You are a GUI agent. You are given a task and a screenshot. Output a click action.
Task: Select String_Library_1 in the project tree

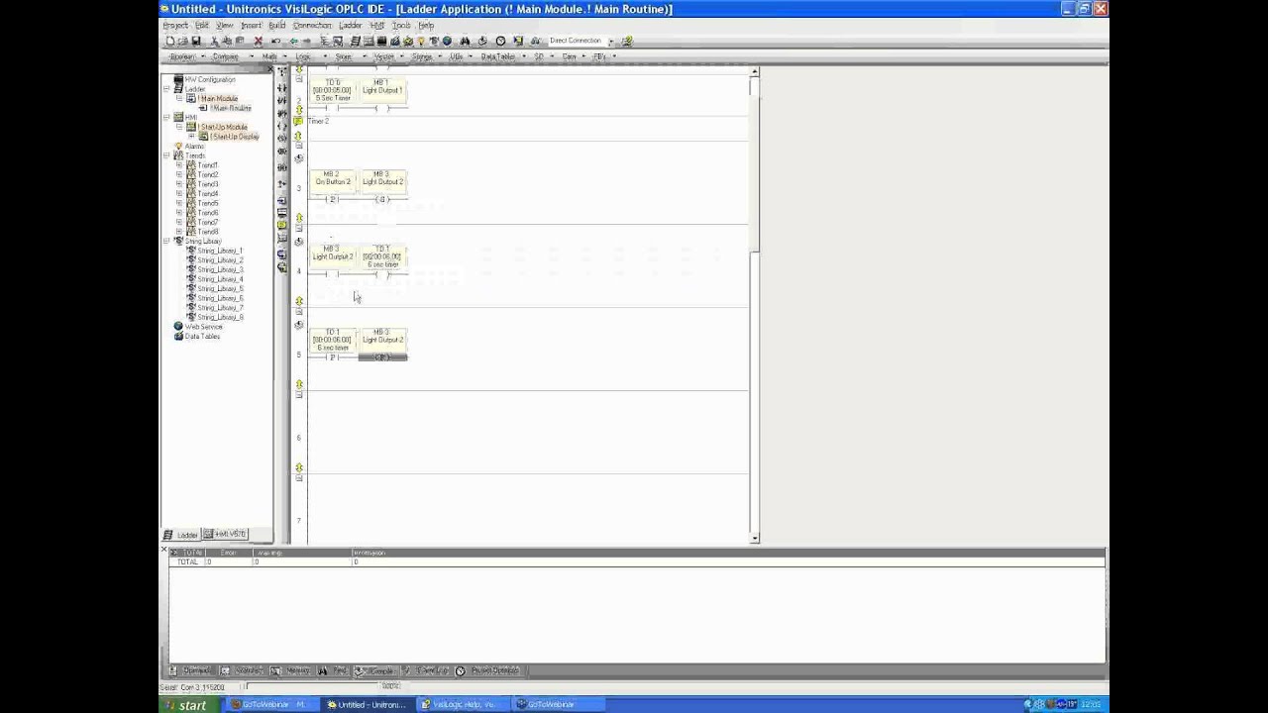[220, 251]
